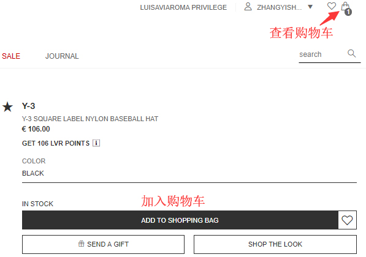Expand the account dropdown arrow

310,7
